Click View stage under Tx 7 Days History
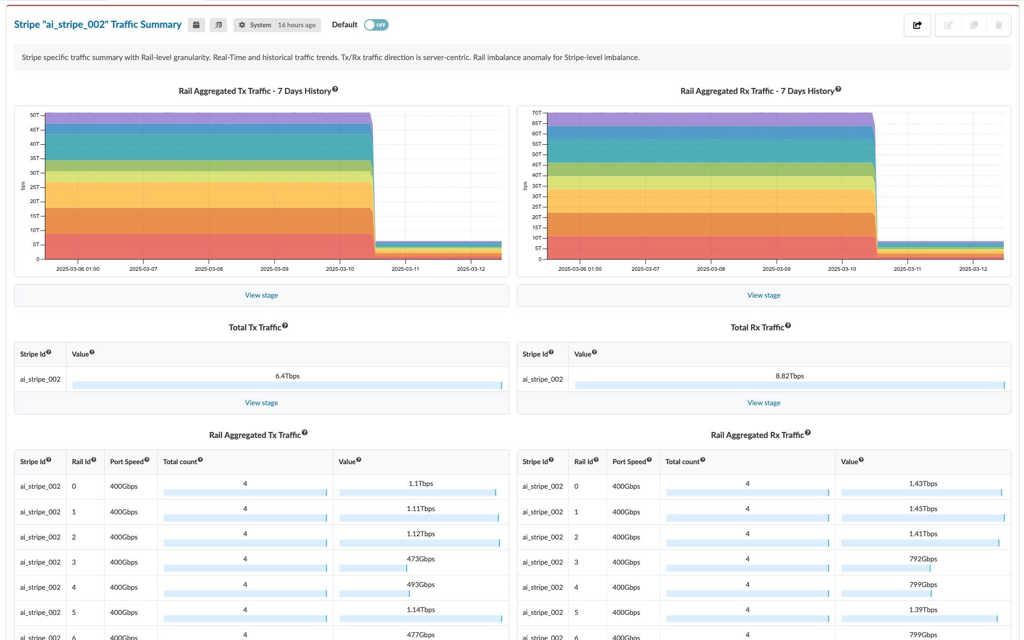 pyautogui.click(x=261, y=295)
